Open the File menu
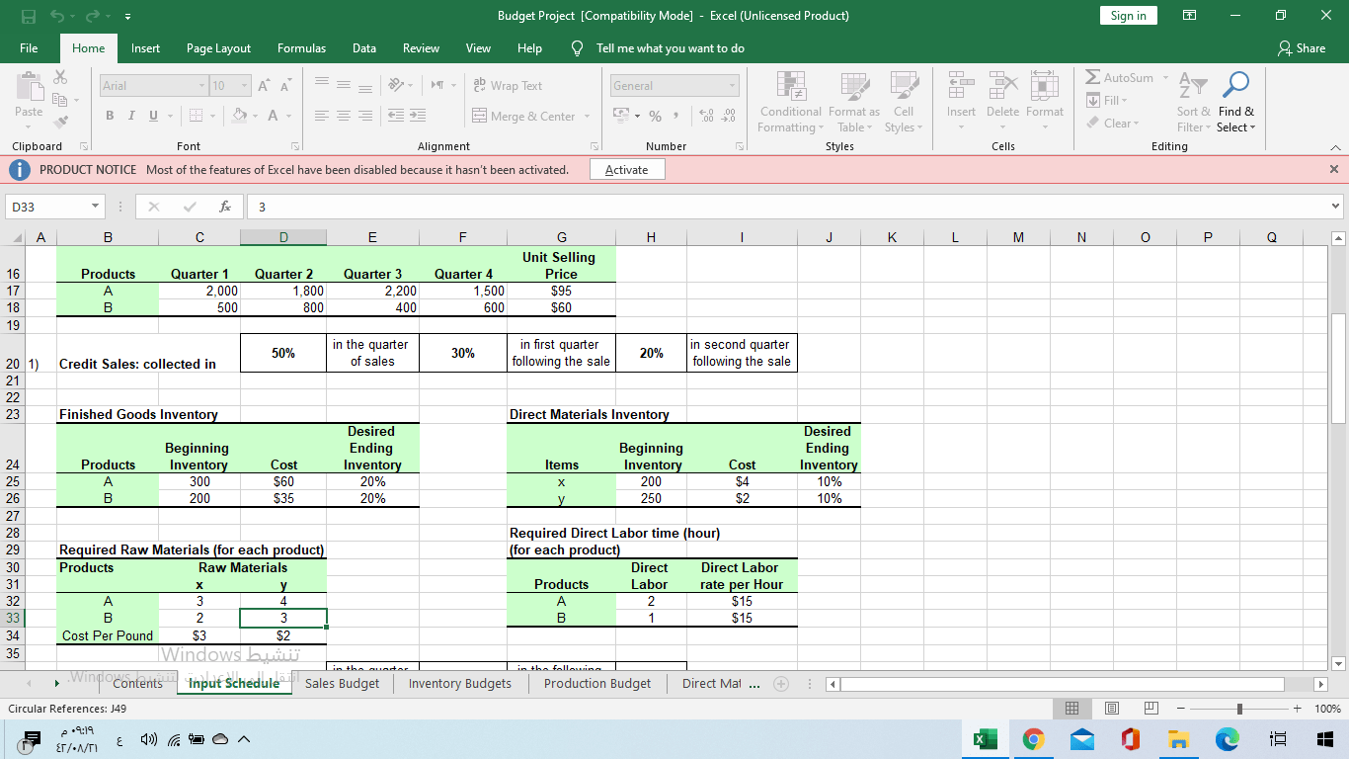This screenshot has width=1349, height=759. pos(29,48)
